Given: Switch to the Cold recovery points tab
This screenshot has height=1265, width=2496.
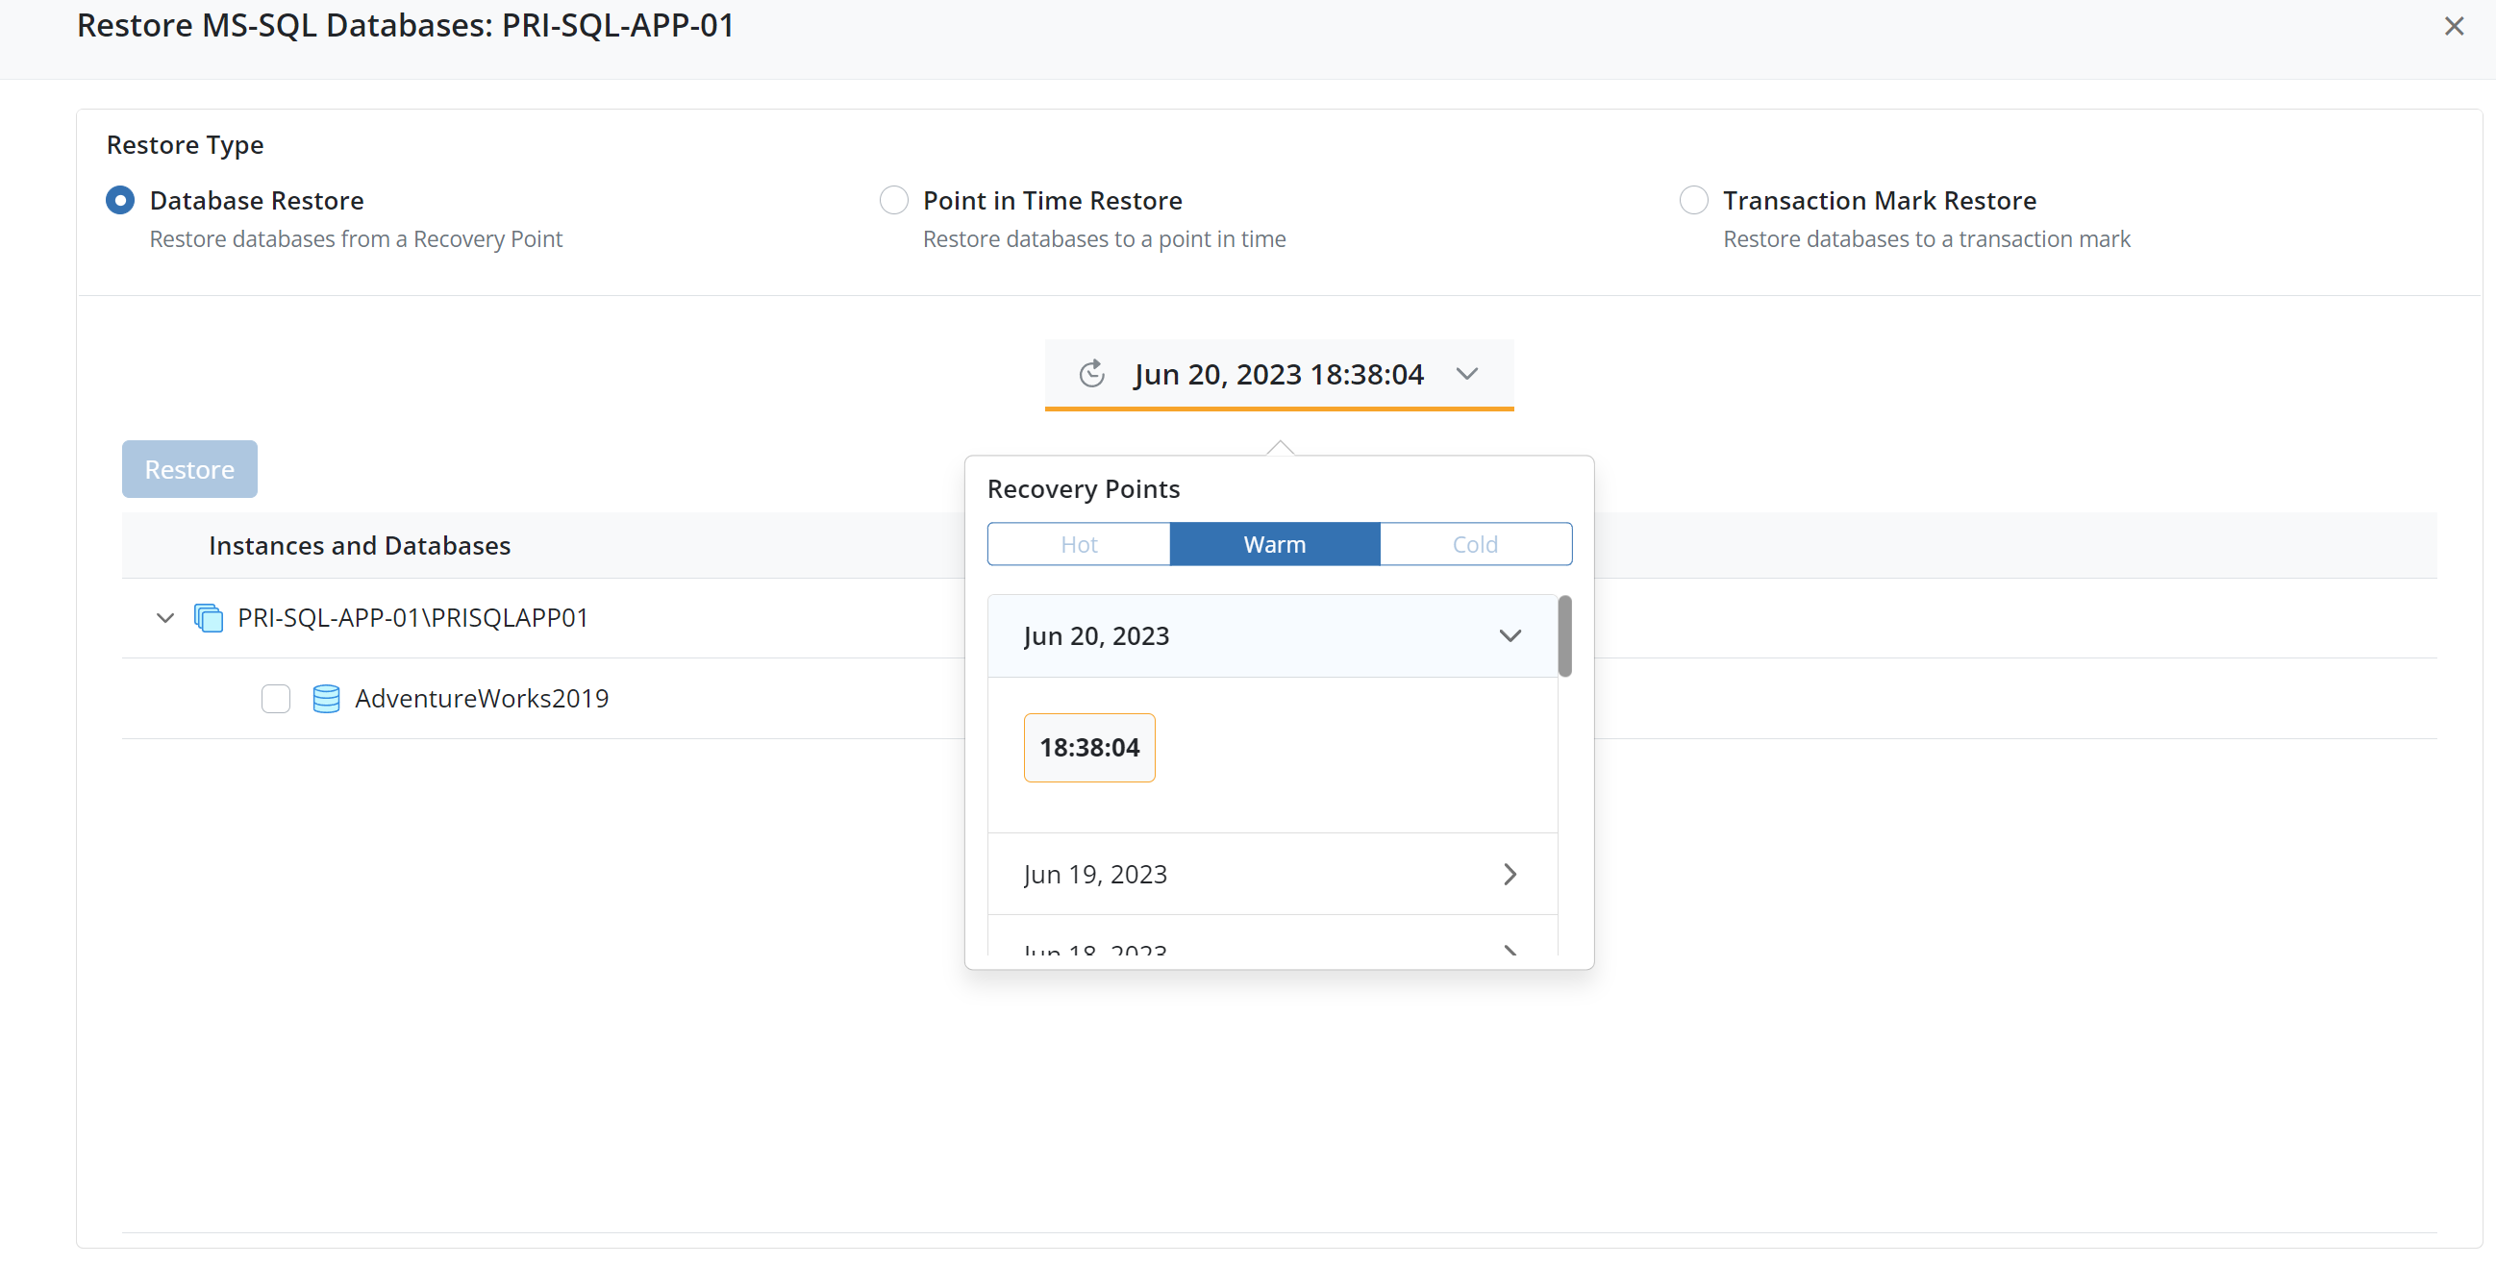Looking at the screenshot, I should [x=1474, y=544].
